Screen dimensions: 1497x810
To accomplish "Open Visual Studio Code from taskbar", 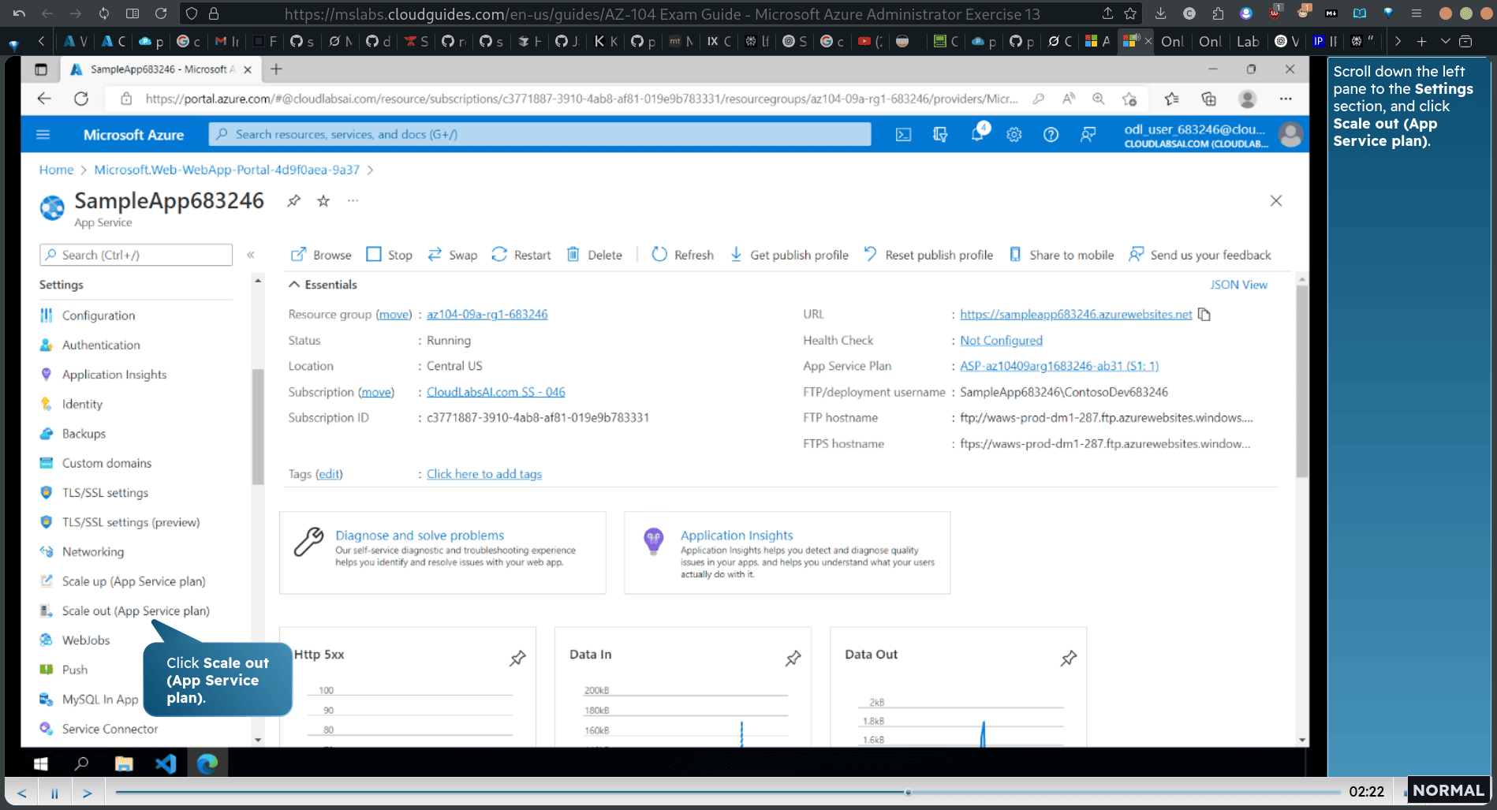I will [x=165, y=763].
